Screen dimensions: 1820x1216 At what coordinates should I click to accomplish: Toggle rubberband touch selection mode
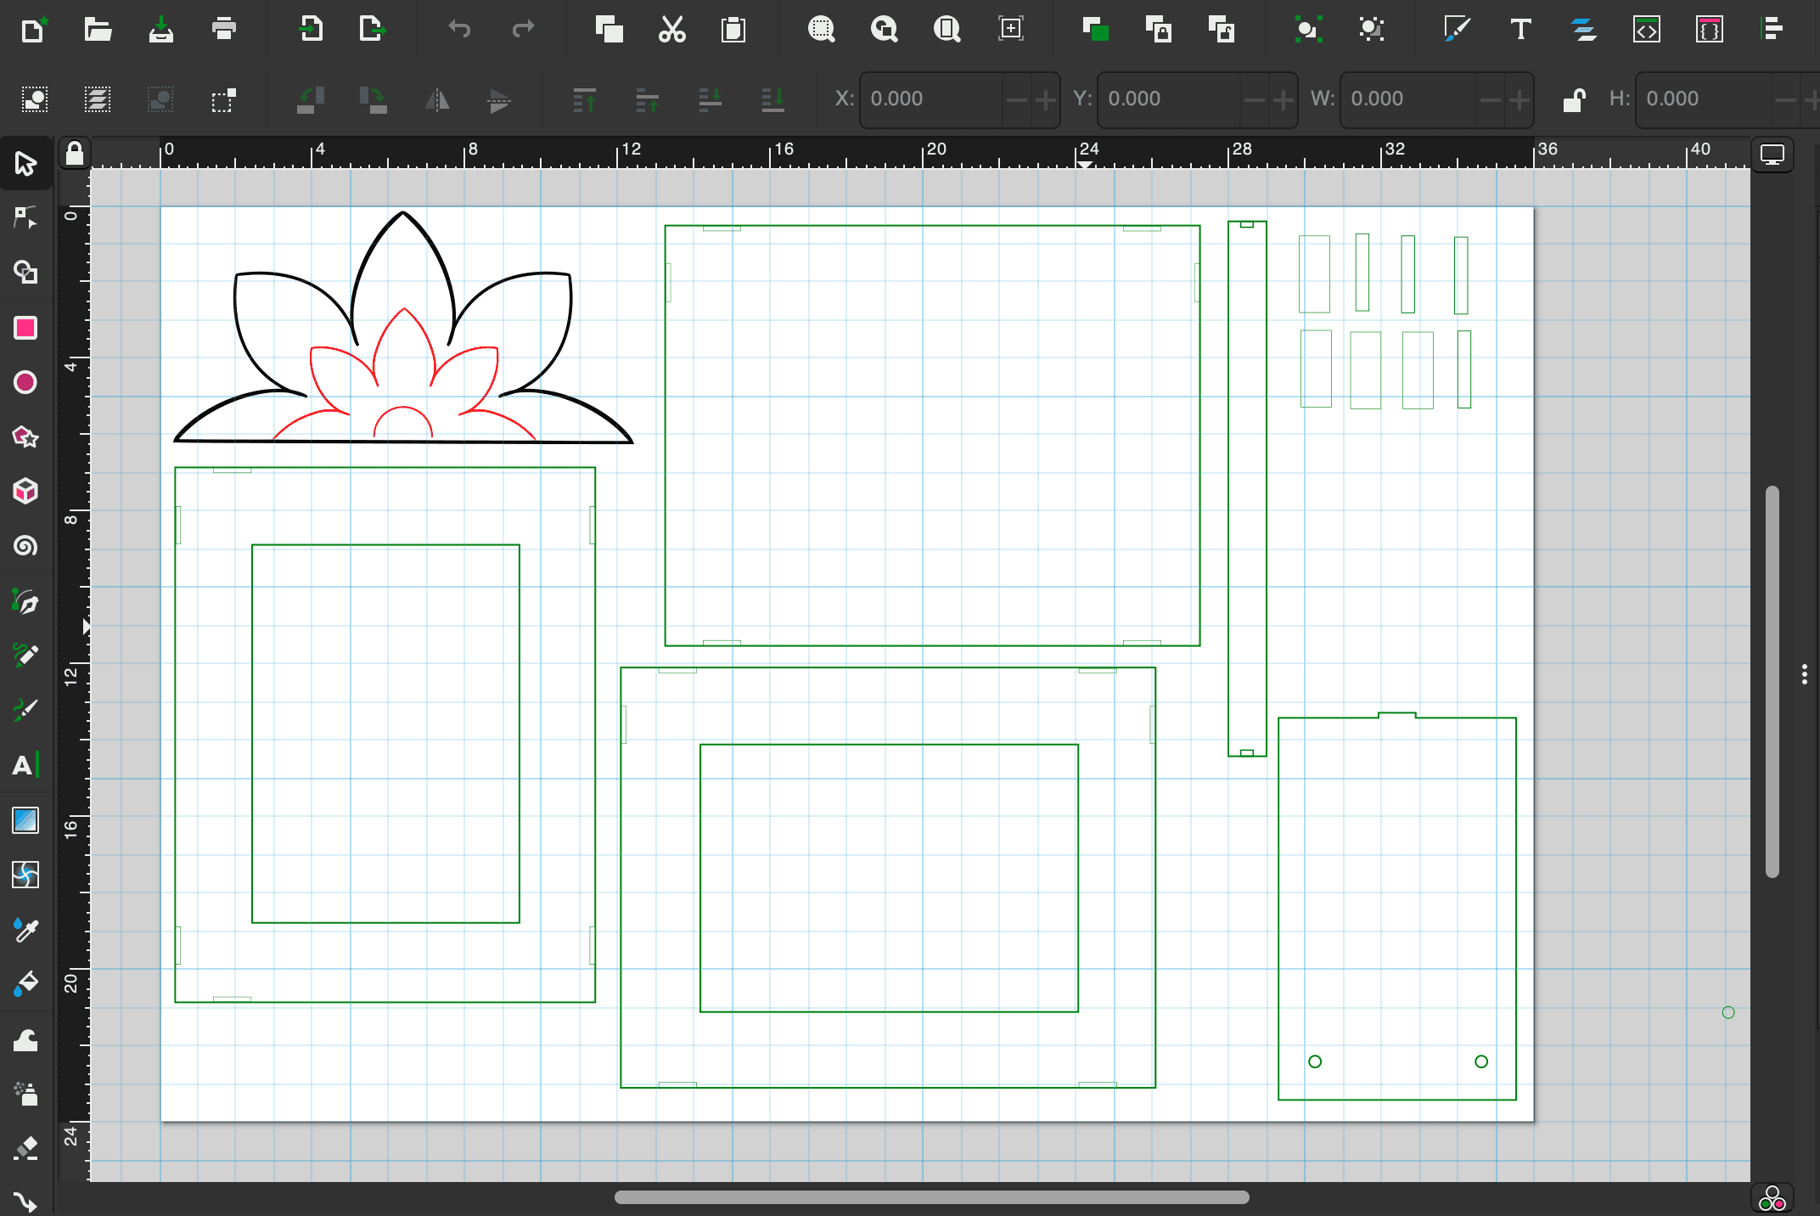tap(223, 99)
